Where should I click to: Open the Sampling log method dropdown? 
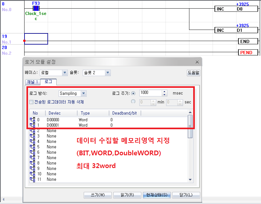[x=84, y=94]
